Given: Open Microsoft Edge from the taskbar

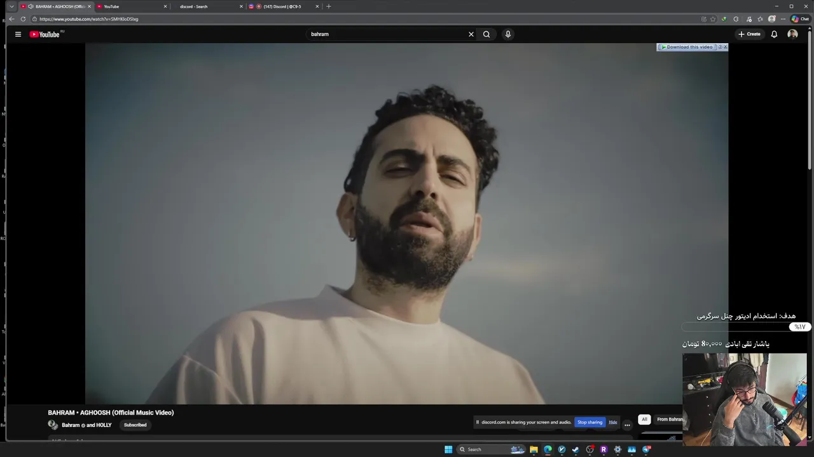Looking at the screenshot, I should [x=548, y=449].
